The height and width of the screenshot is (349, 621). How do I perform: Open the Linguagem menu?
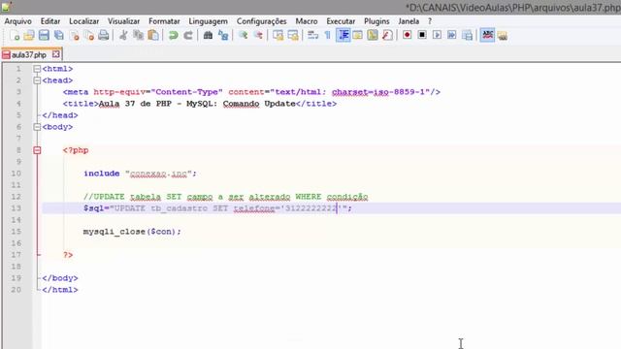(208, 21)
